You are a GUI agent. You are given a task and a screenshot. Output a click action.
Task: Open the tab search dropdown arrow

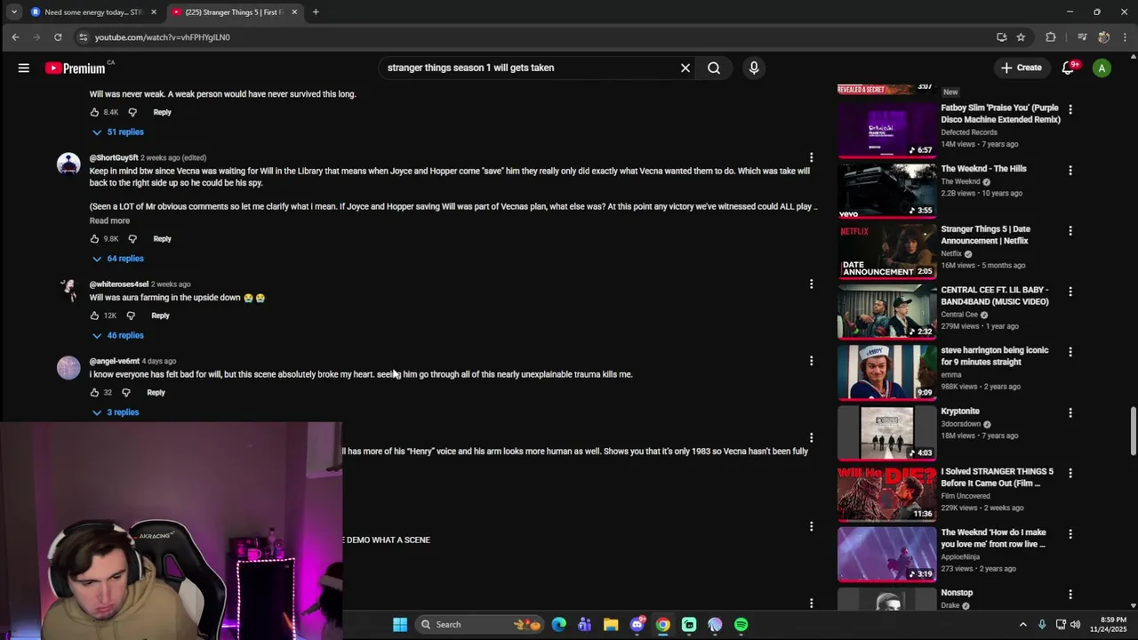pyautogui.click(x=13, y=12)
